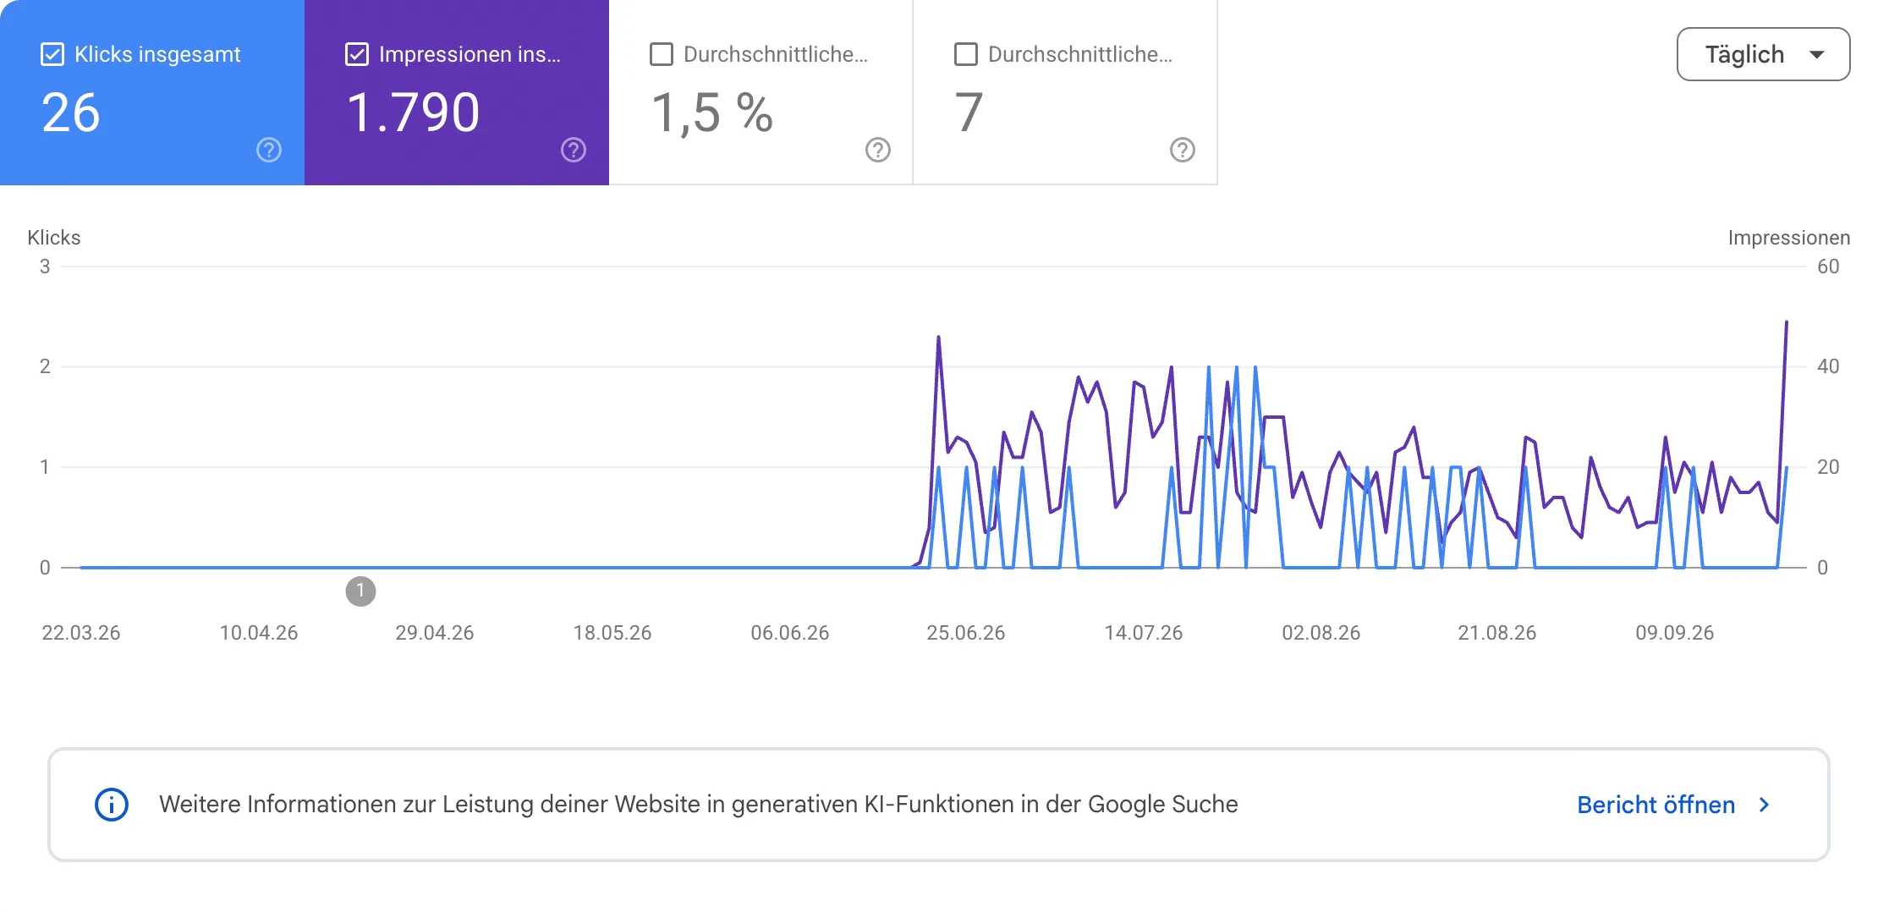Enable the checkbox on the 1,5 % card
1878x918 pixels.
pyautogui.click(x=662, y=54)
